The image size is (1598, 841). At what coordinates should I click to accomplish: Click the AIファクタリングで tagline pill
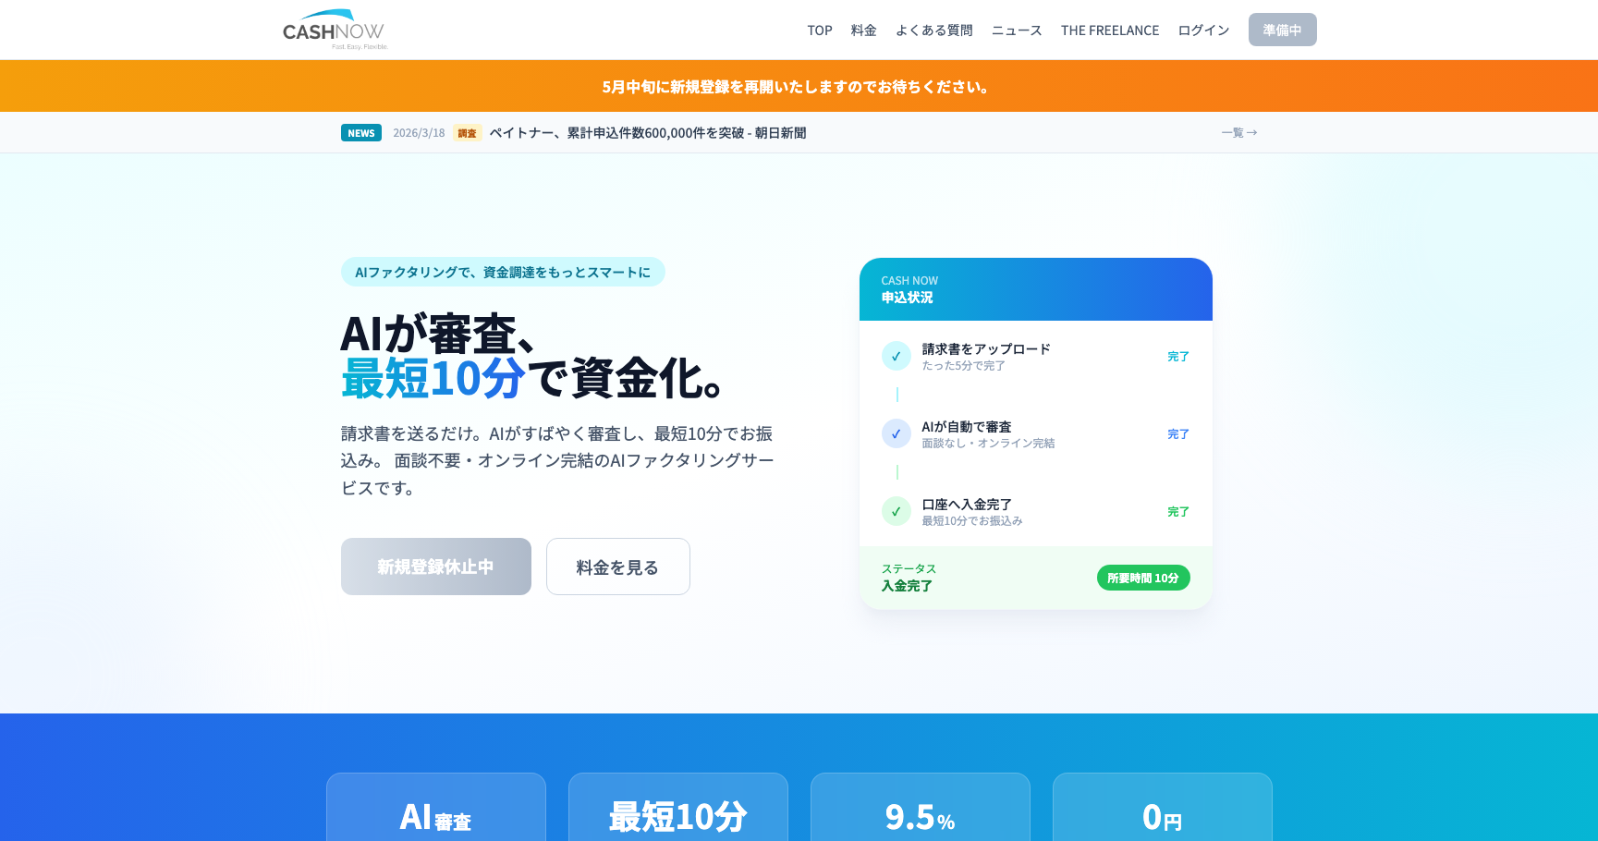(503, 272)
